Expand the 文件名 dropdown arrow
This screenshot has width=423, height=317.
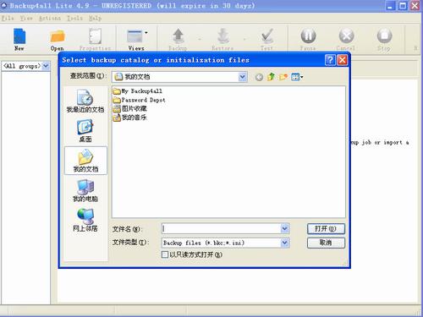(285, 228)
